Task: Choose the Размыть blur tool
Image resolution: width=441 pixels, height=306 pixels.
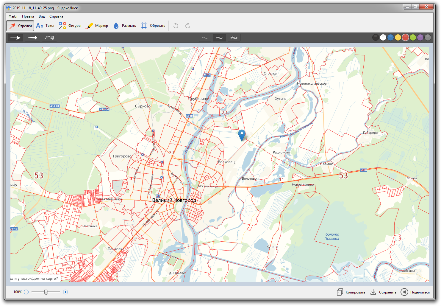Action: click(x=125, y=26)
